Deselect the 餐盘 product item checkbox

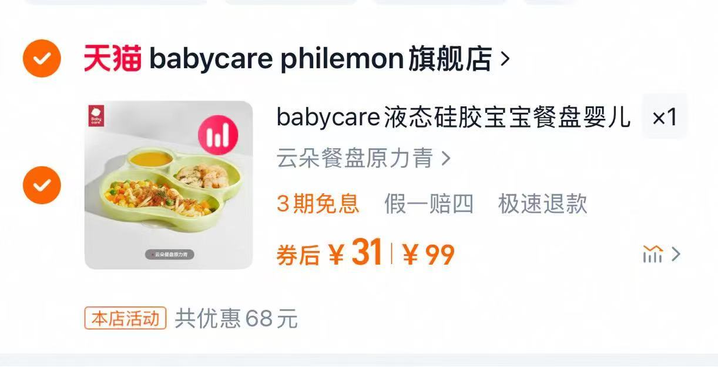tap(42, 185)
